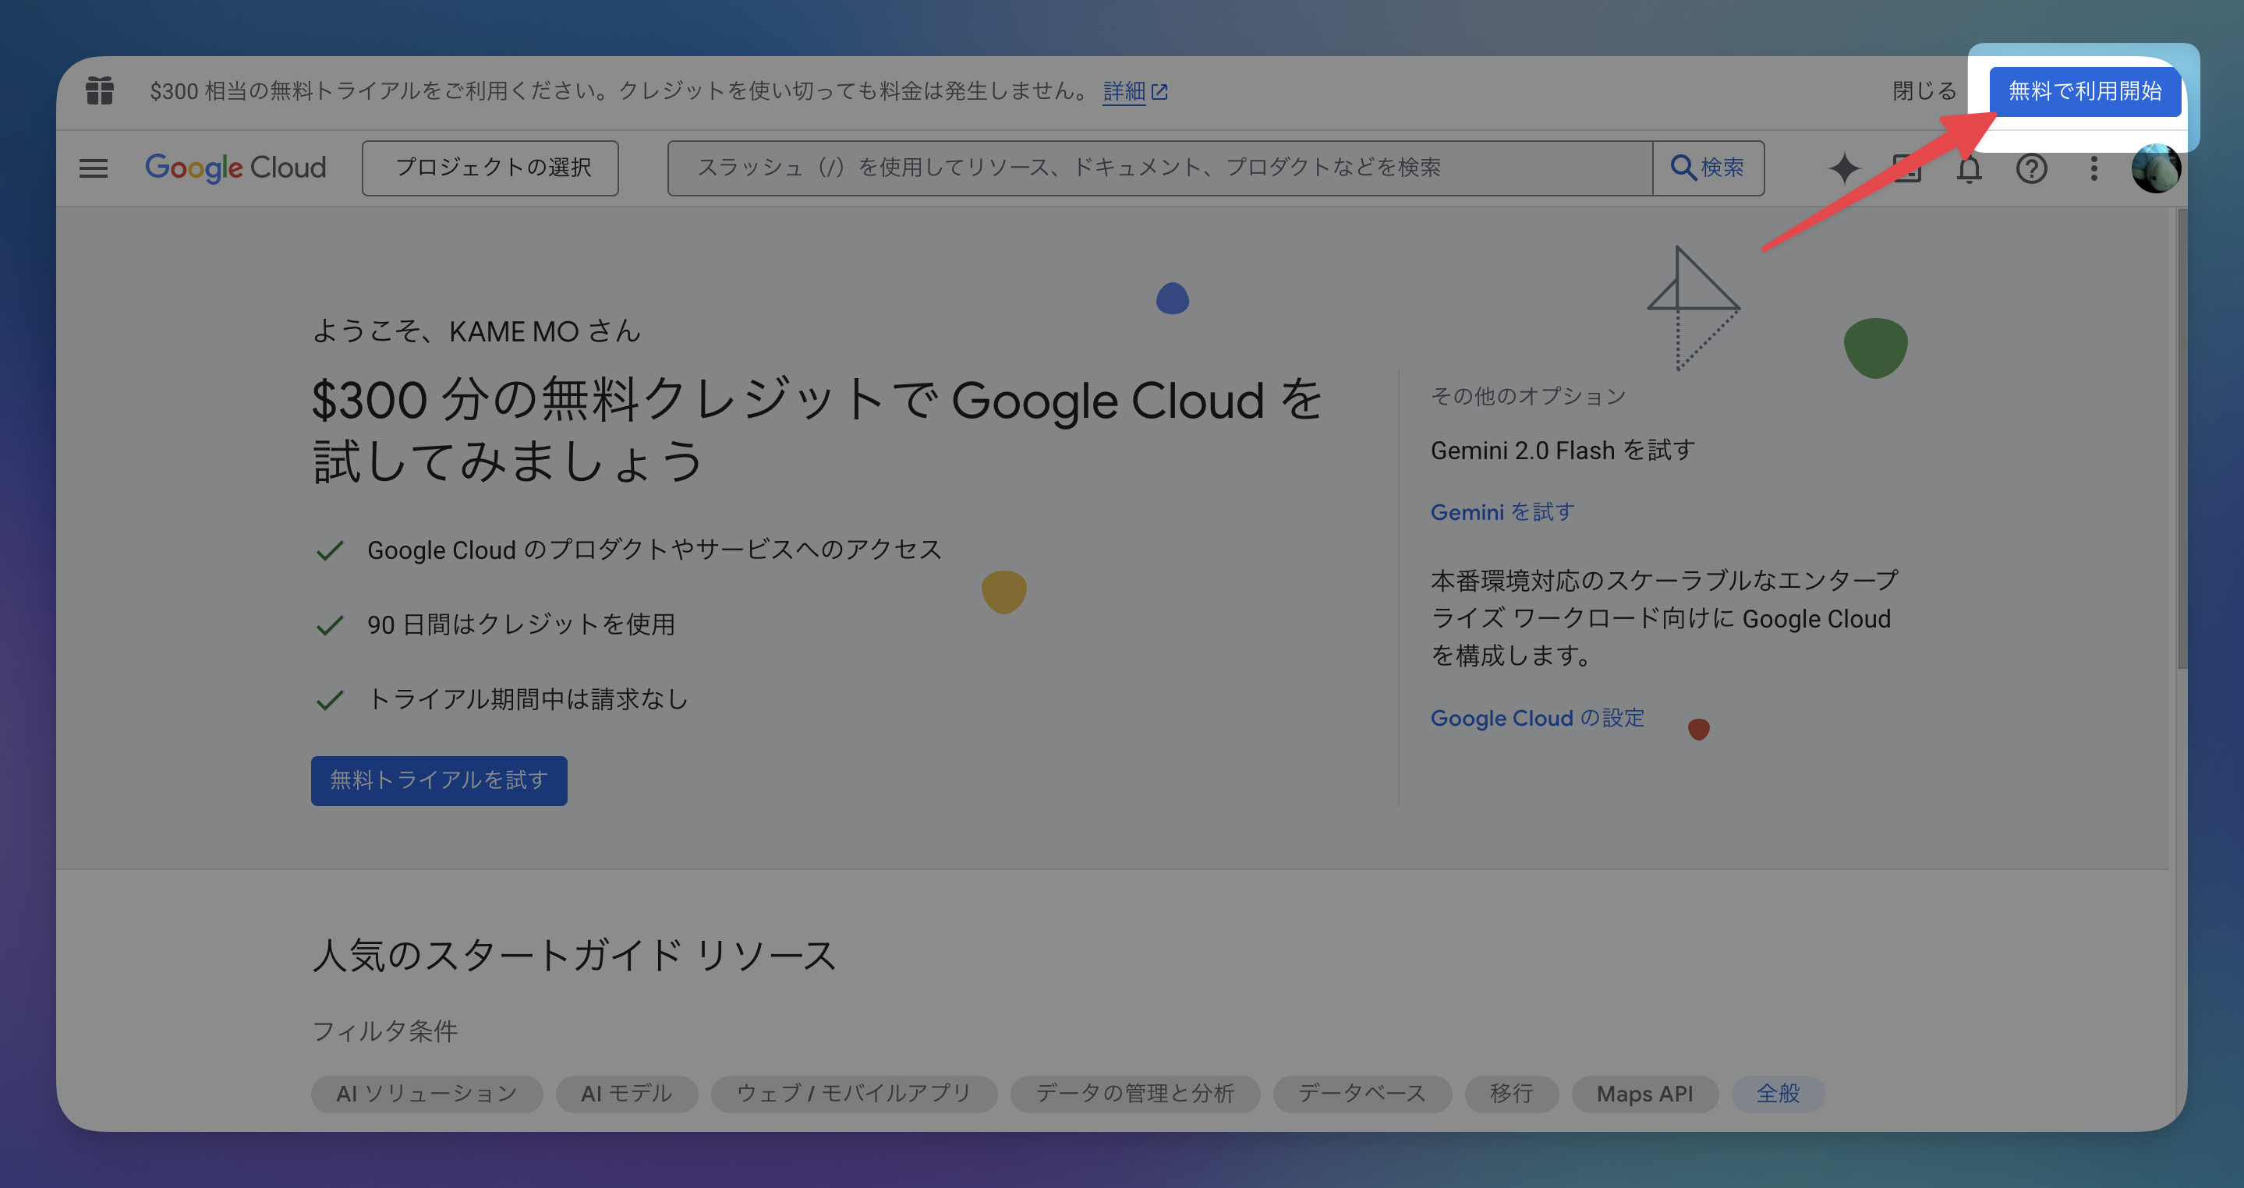Viewport: 2244px width, 1188px height.
Task: Open the Google Cloud の設定 link
Action: (x=1537, y=719)
